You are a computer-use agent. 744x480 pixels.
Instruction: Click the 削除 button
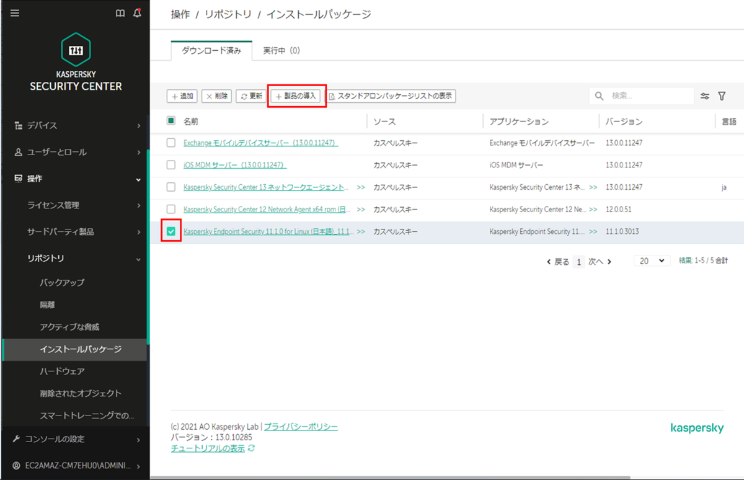pyautogui.click(x=217, y=96)
